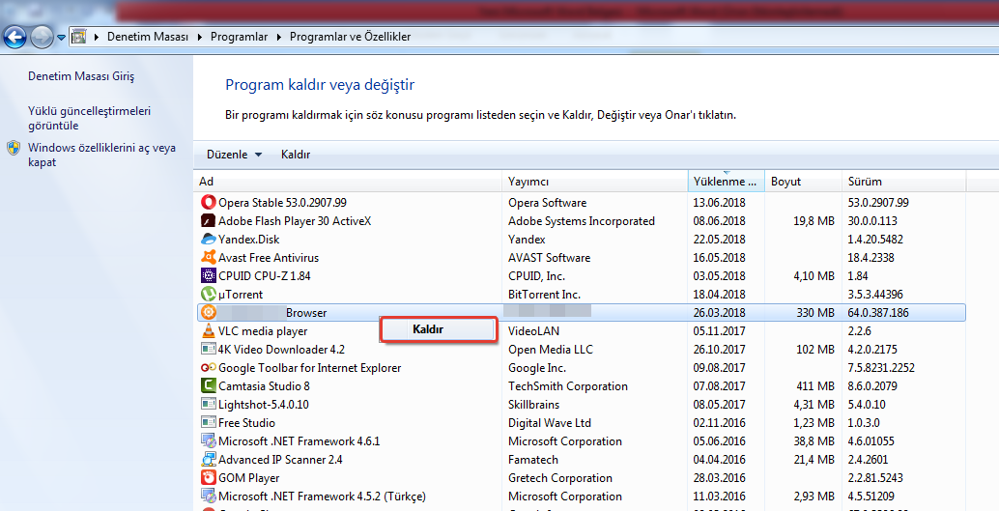Click the Yandex.Disk program icon

coord(208,240)
